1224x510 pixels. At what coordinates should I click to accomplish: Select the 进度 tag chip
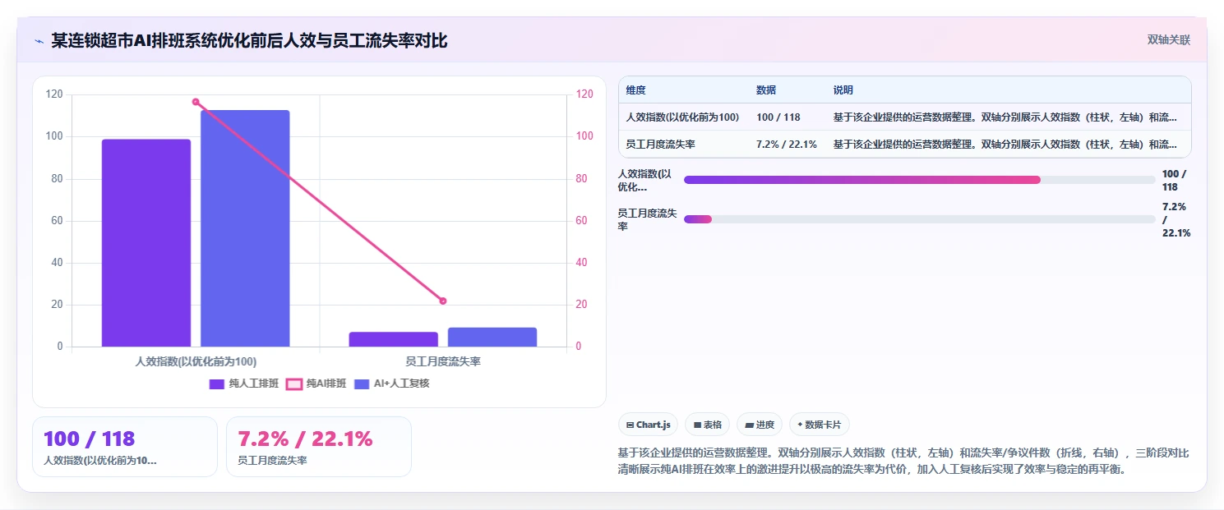click(759, 425)
